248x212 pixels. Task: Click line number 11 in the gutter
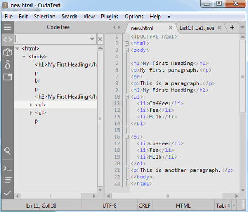pyautogui.click(x=117, y=104)
